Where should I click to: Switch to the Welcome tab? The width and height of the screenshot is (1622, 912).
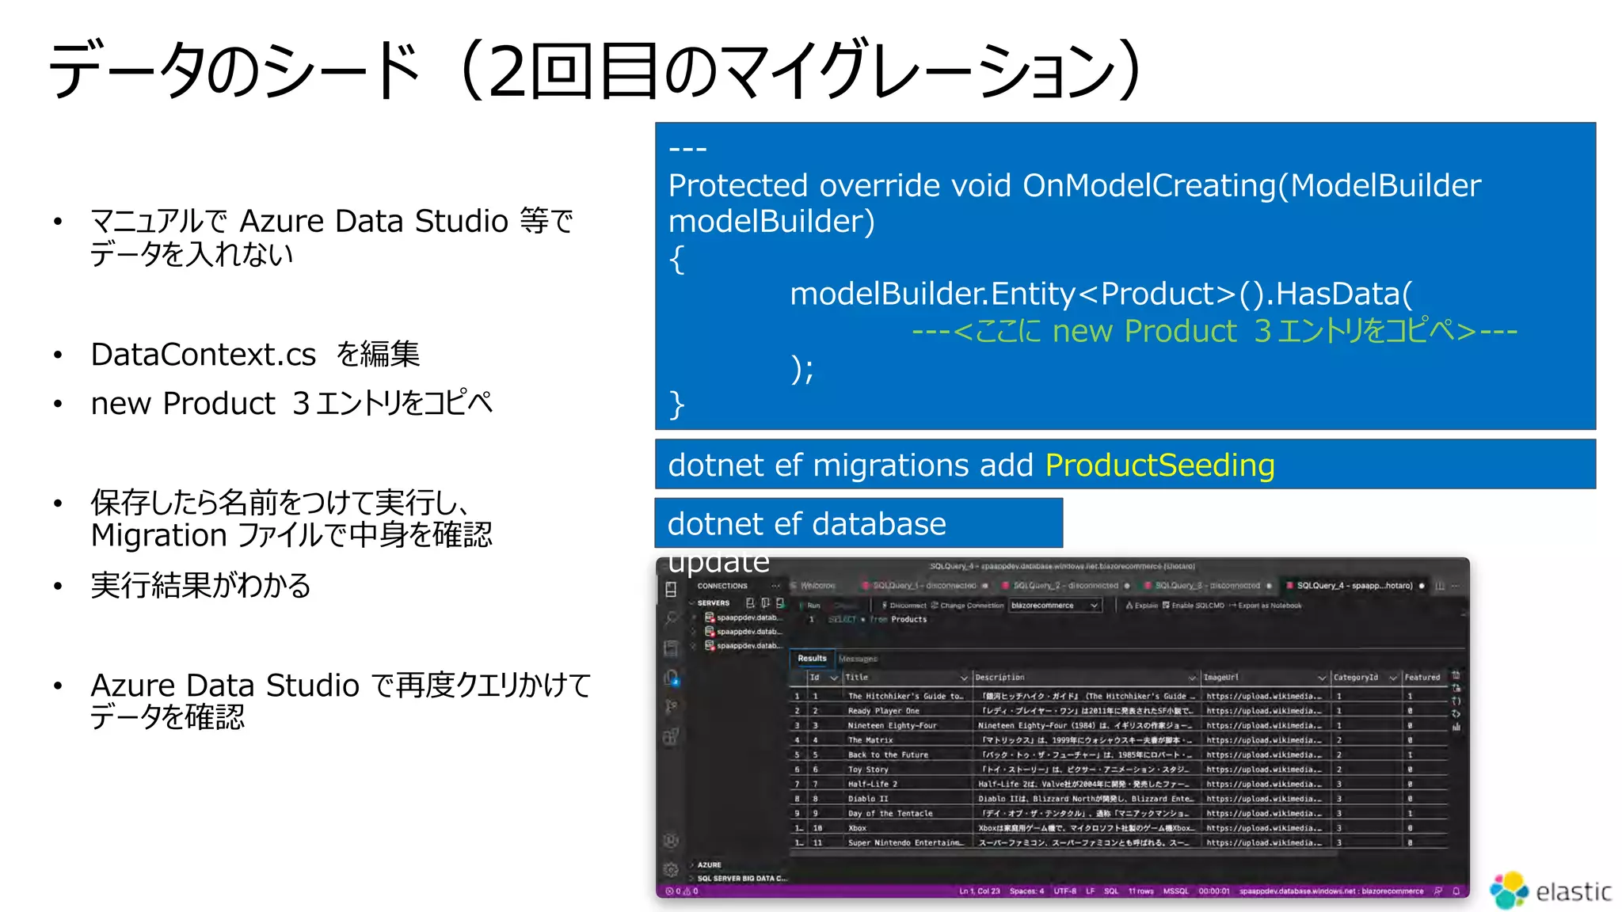click(813, 586)
